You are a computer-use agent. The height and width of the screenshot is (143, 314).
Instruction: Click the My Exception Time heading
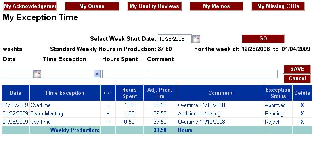point(40,17)
